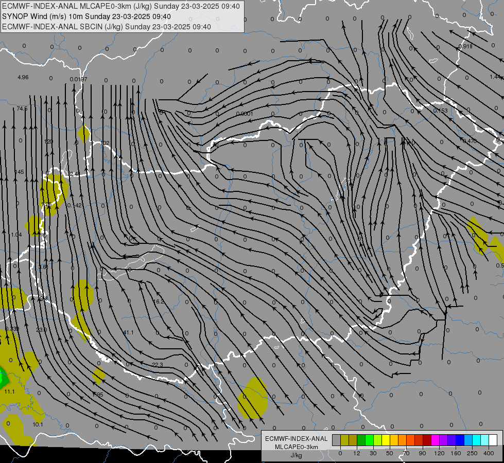This screenshot has width=504, height=463.
Task: Click the 'J/kg' unit label in the legend
Action: click(x=297, y=455)
